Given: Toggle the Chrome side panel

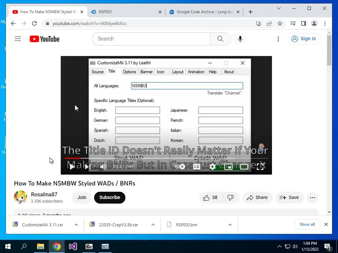Looking at the screenshot, I should pyautogui.click(x=304, y=23).
